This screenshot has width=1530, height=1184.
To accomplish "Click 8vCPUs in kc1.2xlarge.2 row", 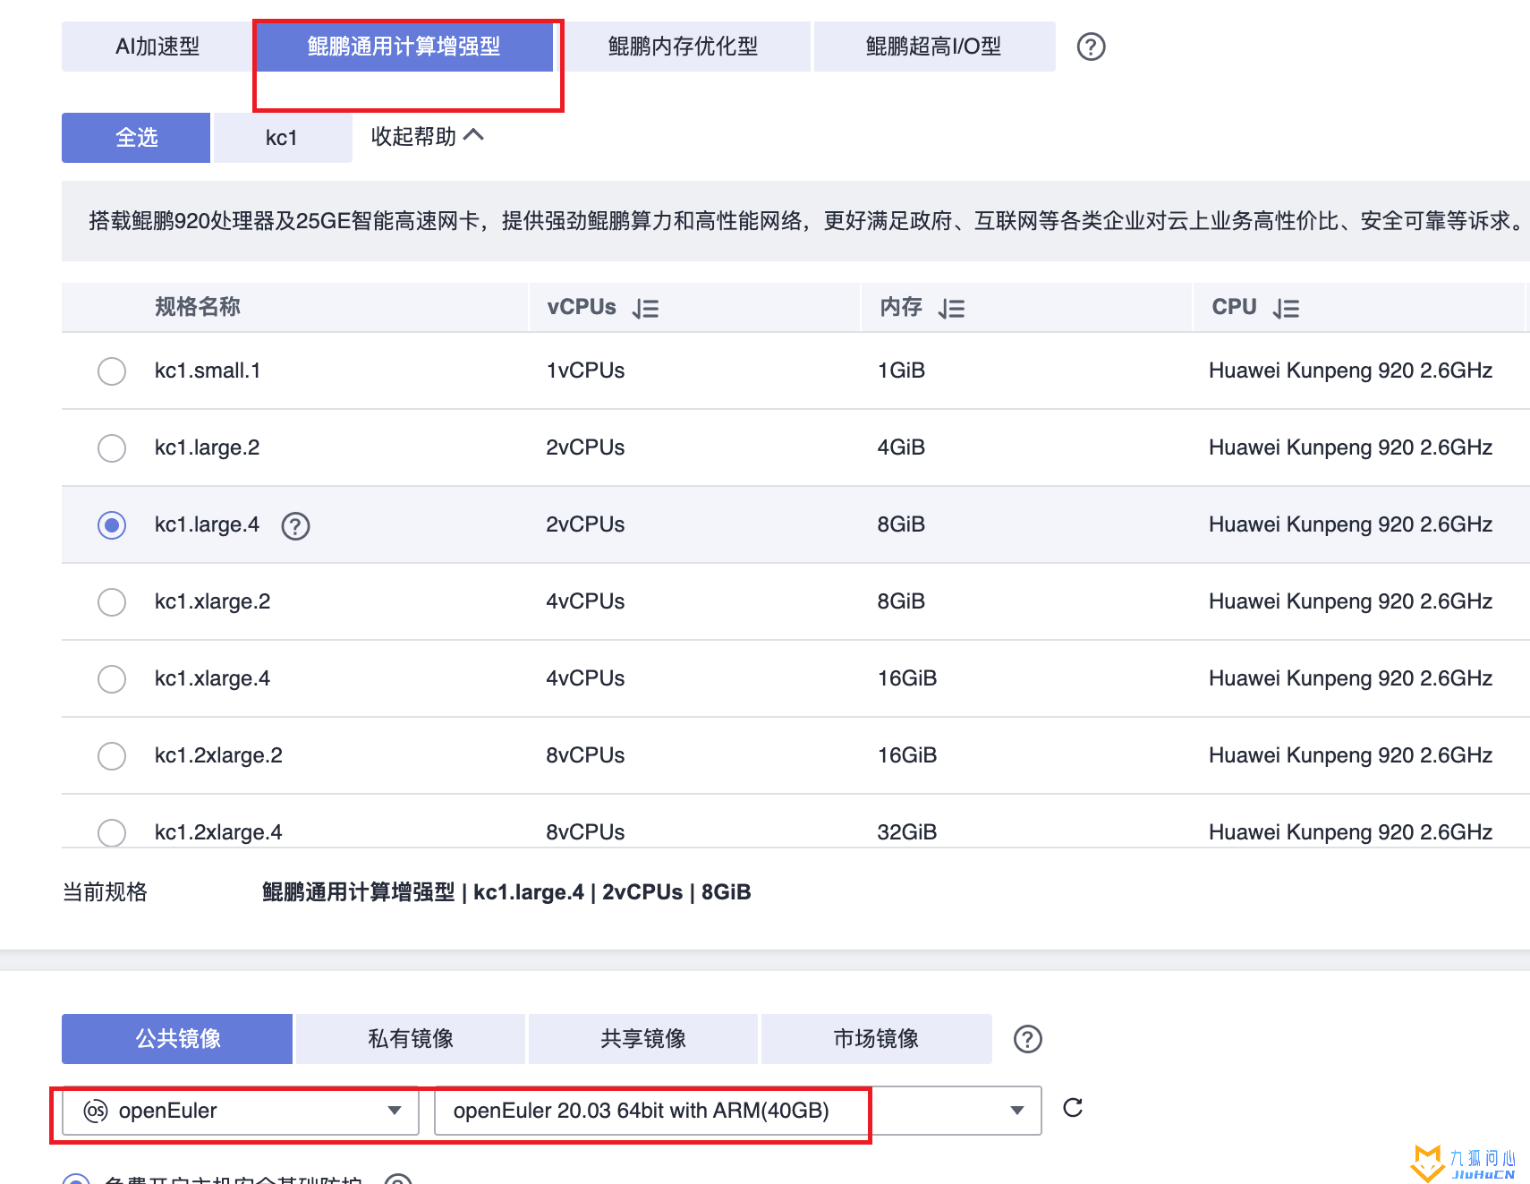I will (585, 755).
